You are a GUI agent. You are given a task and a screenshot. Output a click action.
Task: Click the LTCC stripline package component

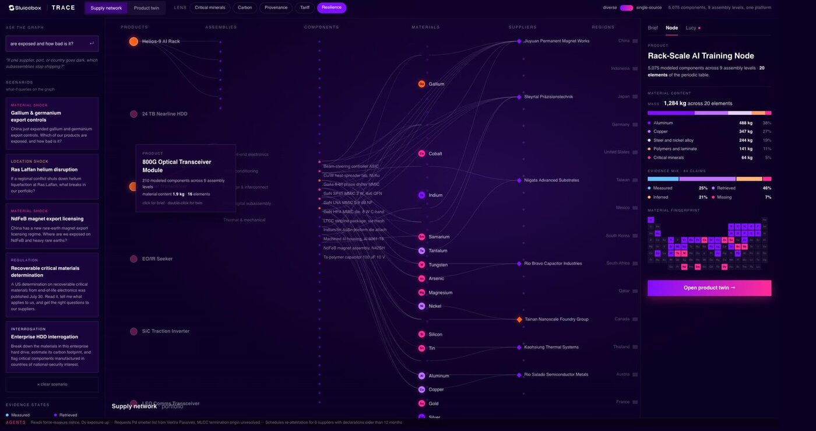[x=354, y=221]
